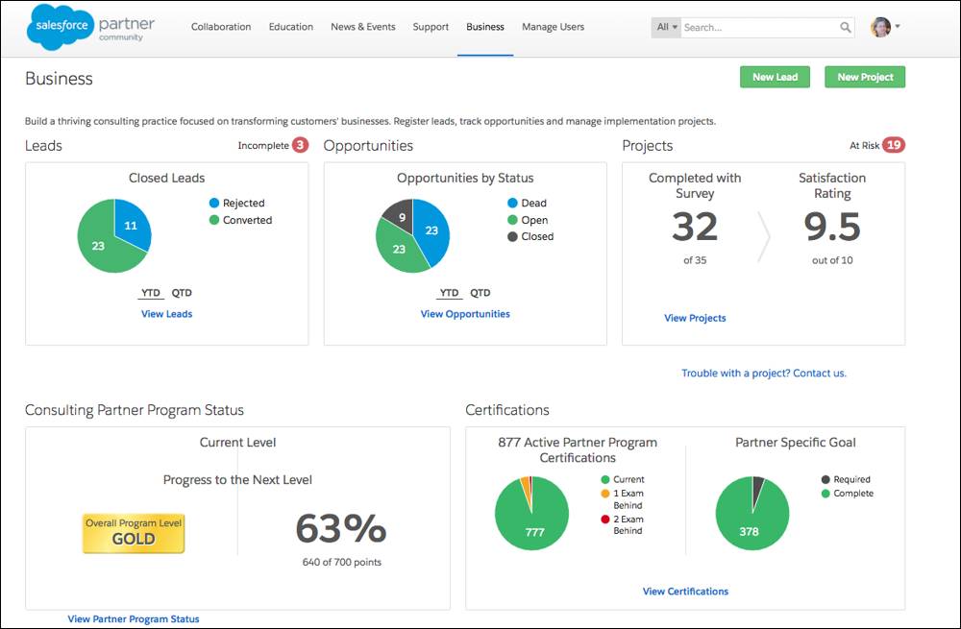961x629 pixels.
Task: Click the Closed legend grey dot
Action: (x=512, y=236)
